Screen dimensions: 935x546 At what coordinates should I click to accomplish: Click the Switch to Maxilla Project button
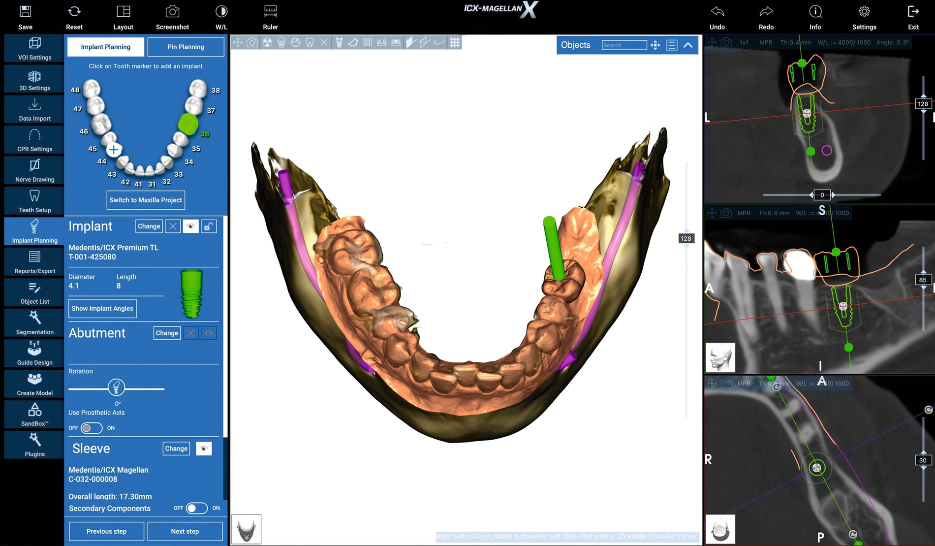coord(146,200)
